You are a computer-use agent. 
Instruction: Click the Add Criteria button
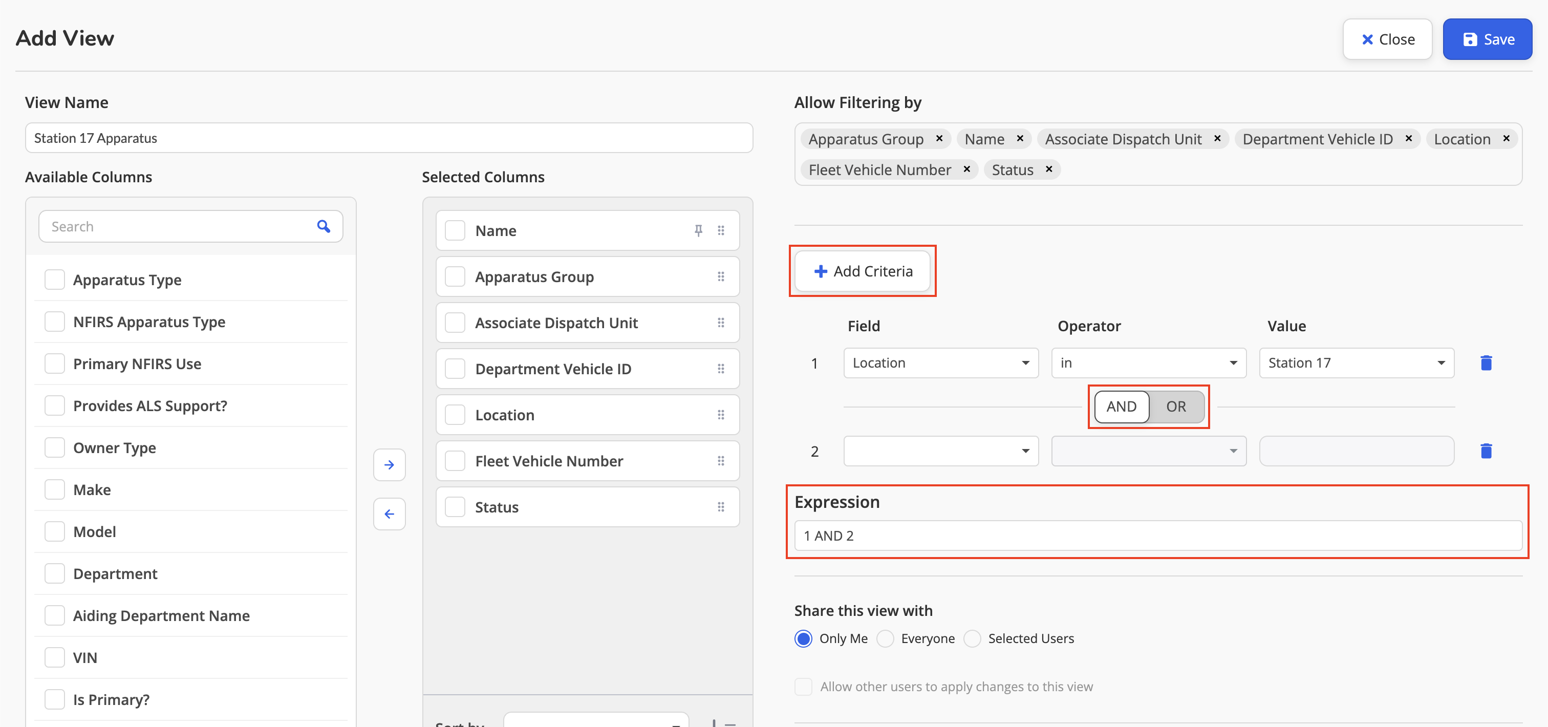pyautogui.click(x=863, y=271)
